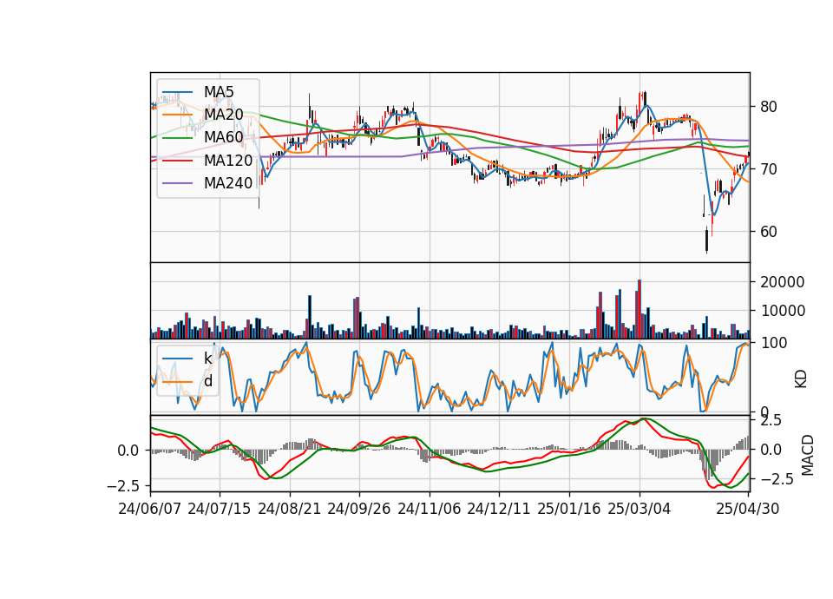Click the 24/11/06 date axis label

(x=430, y=509)
